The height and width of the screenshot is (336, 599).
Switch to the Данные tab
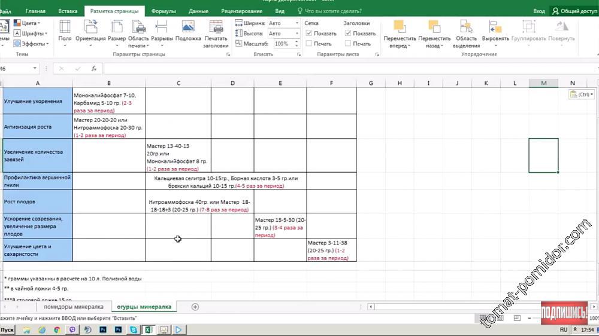tap(199, 11)
